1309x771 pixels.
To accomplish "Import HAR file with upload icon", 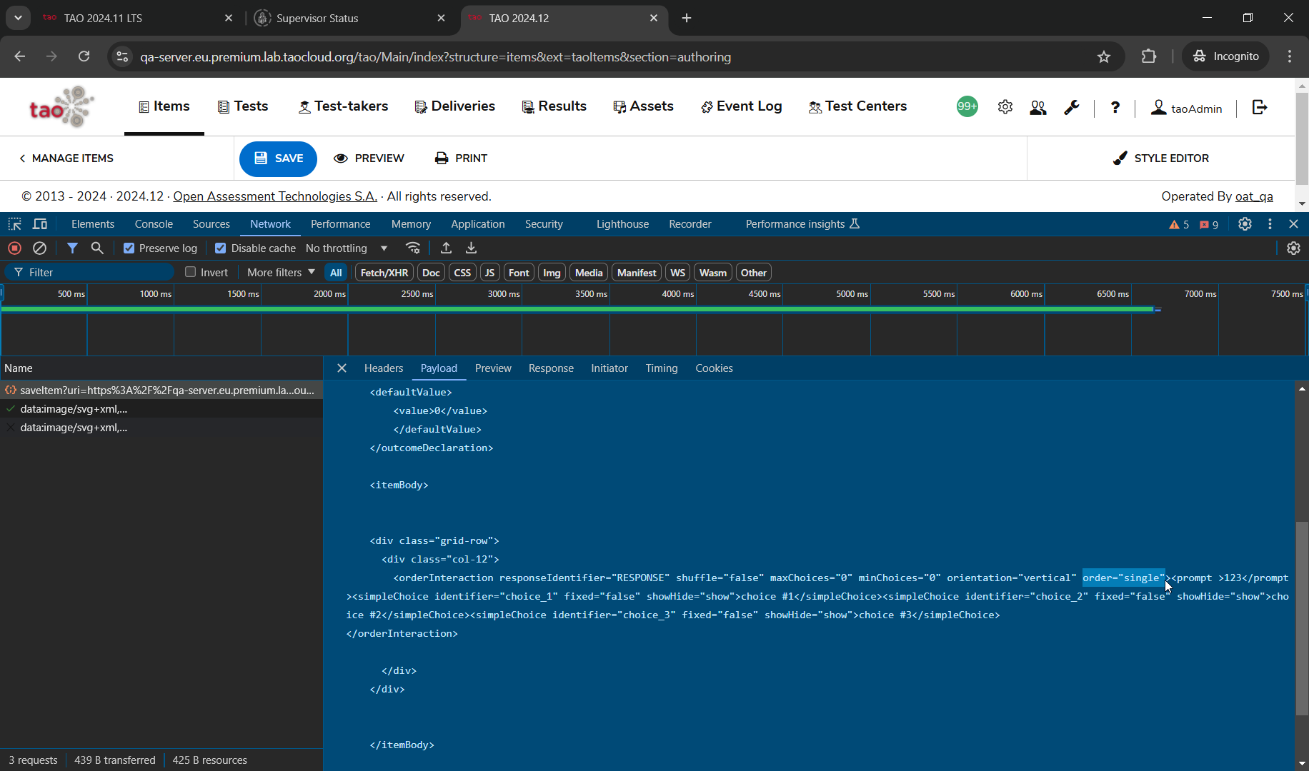I will point(446,248).
